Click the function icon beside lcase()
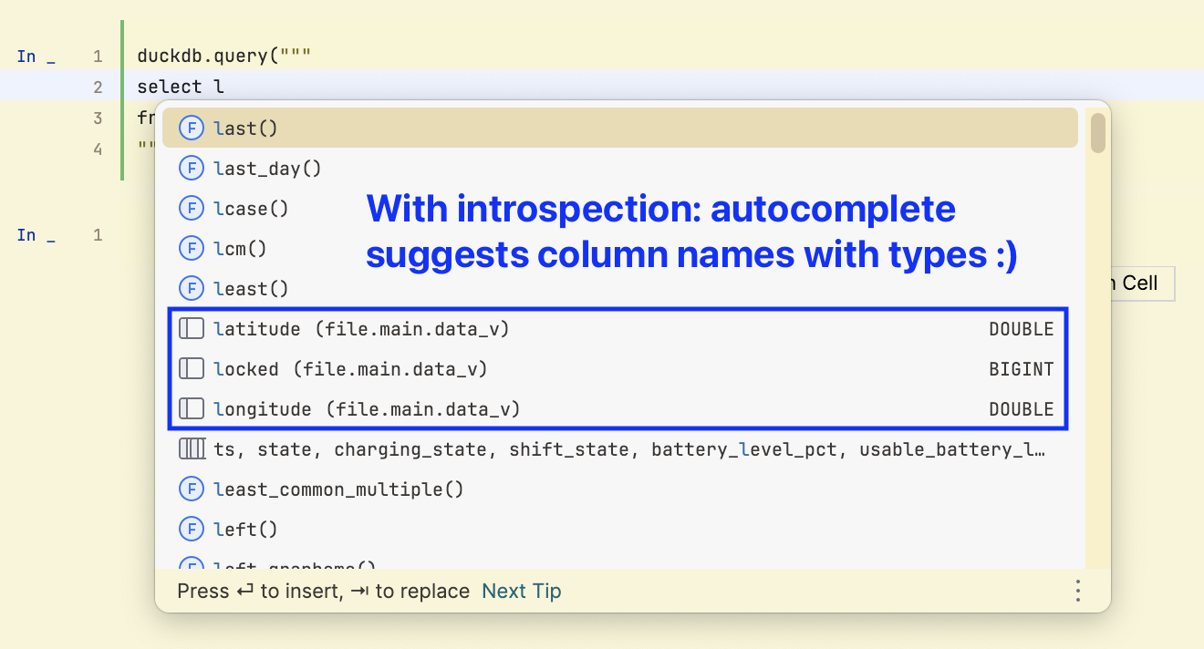 pos(191,209)
